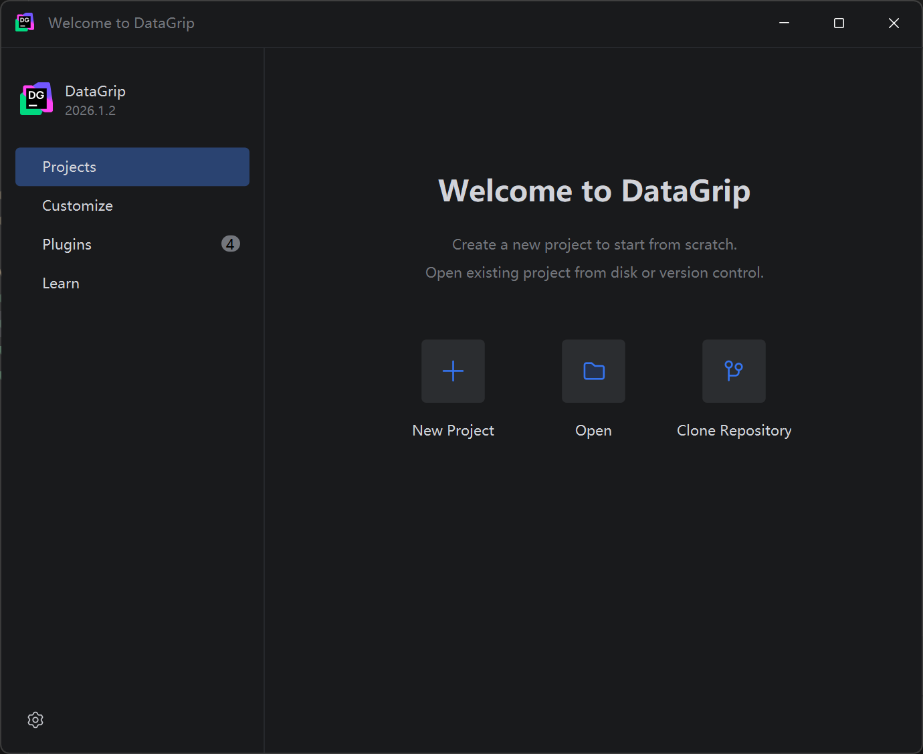Click the 'Welcome to DataGrip' window title
Viewport: 923px width, 754px height.
[121, 23]
